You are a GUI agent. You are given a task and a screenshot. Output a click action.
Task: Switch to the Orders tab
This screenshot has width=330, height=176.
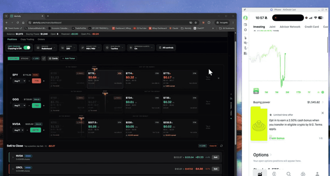click(x=41, y=39)
